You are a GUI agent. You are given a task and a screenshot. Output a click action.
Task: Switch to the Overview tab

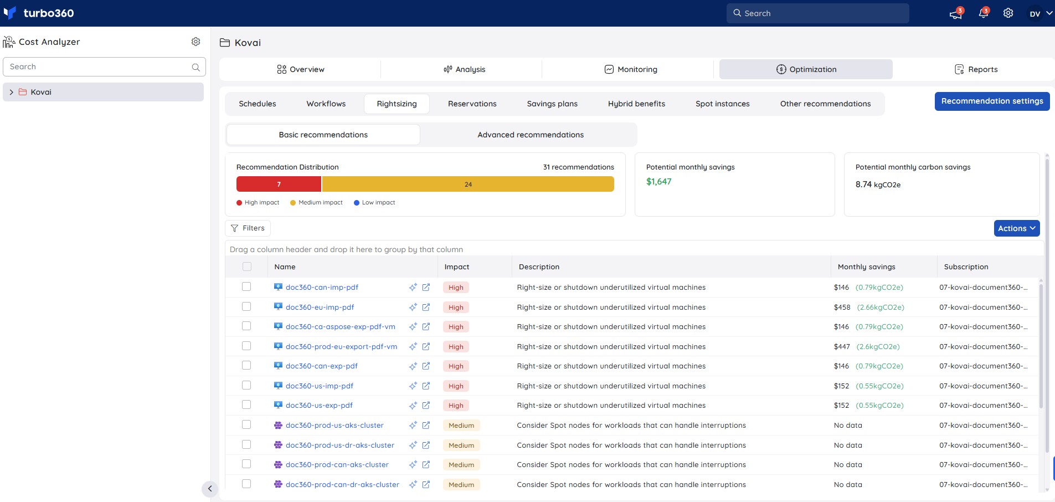click(x=300, y=69)
